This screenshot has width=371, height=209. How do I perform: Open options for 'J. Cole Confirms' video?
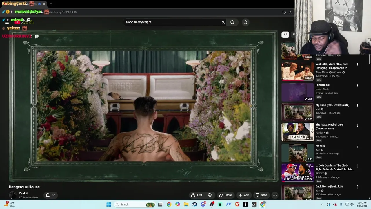coord(357,166)
